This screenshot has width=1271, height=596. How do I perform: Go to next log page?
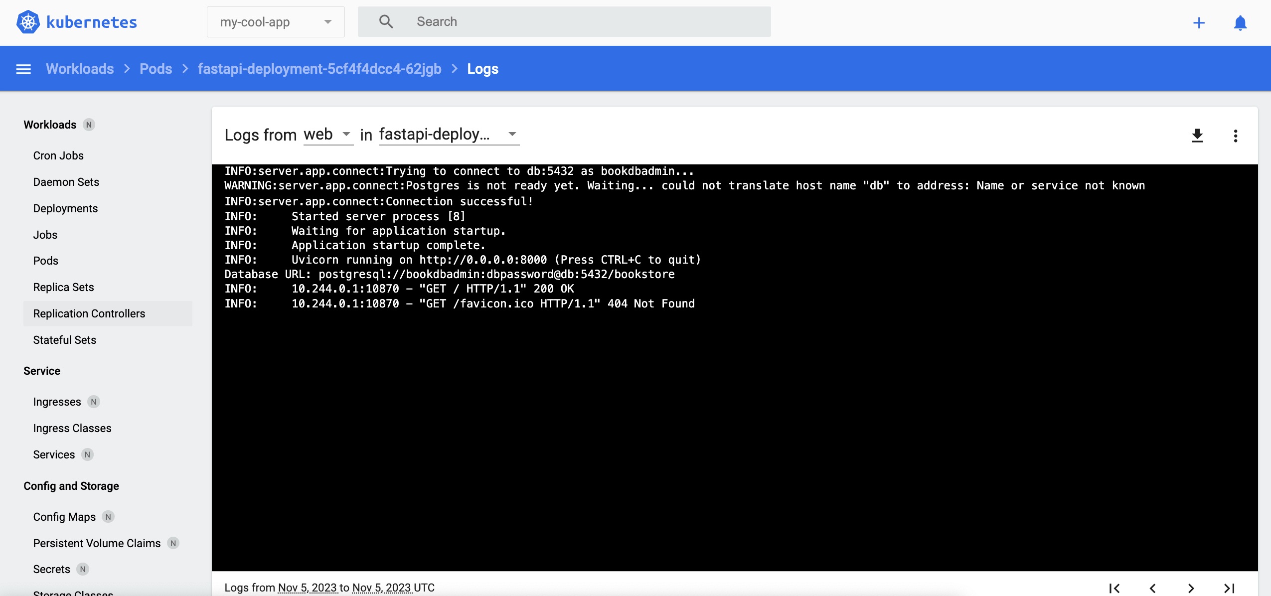(x=1191, y=588)
